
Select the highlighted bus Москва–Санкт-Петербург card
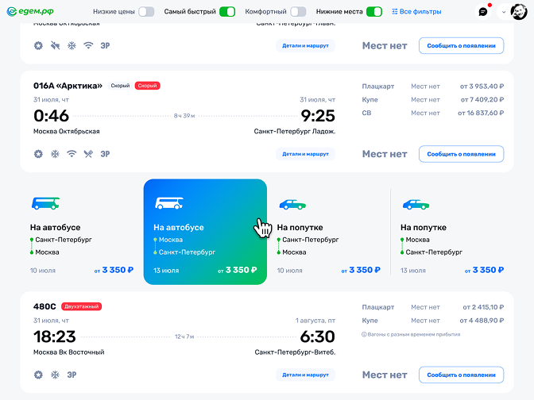point(205,232)
